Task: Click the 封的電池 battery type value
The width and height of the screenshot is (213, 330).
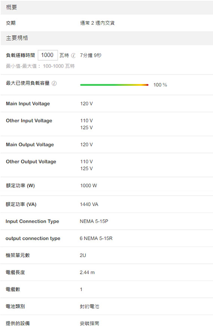Action: coord(89,306)
